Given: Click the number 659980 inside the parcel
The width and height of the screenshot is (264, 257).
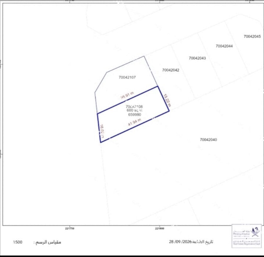Looking at the screenshot, I should [x=135, y=114].
